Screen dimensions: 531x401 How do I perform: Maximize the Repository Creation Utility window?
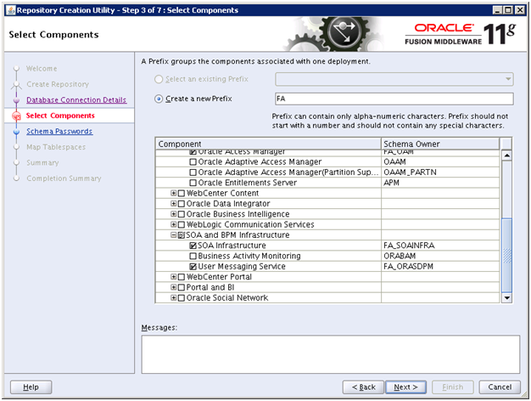pyautogui.click(x=508, y=10)
